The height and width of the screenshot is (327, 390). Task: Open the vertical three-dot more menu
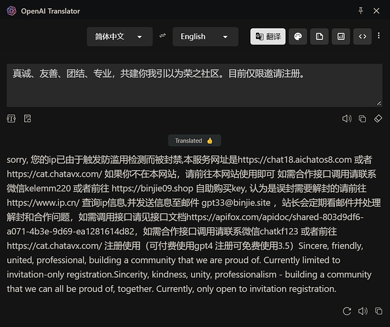click(379, 36)
